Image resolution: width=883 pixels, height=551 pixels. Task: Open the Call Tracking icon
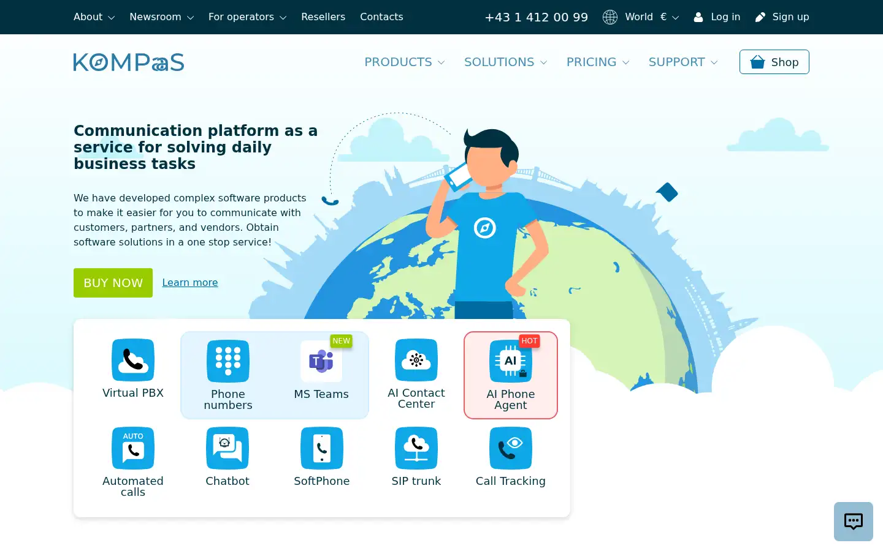[511, 448]
